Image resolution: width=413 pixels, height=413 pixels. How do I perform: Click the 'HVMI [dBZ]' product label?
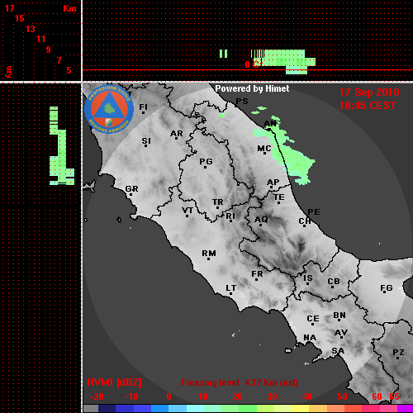point(114,382)
